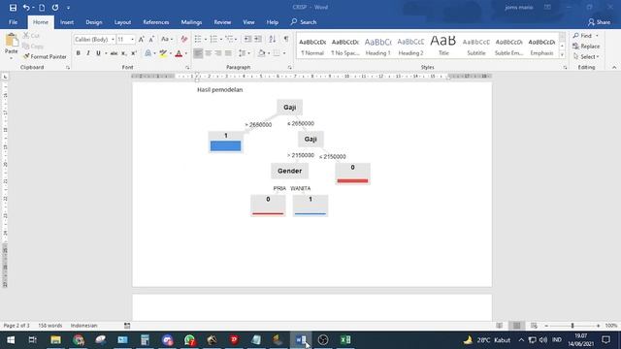Click the Numbering list icon

213,39
